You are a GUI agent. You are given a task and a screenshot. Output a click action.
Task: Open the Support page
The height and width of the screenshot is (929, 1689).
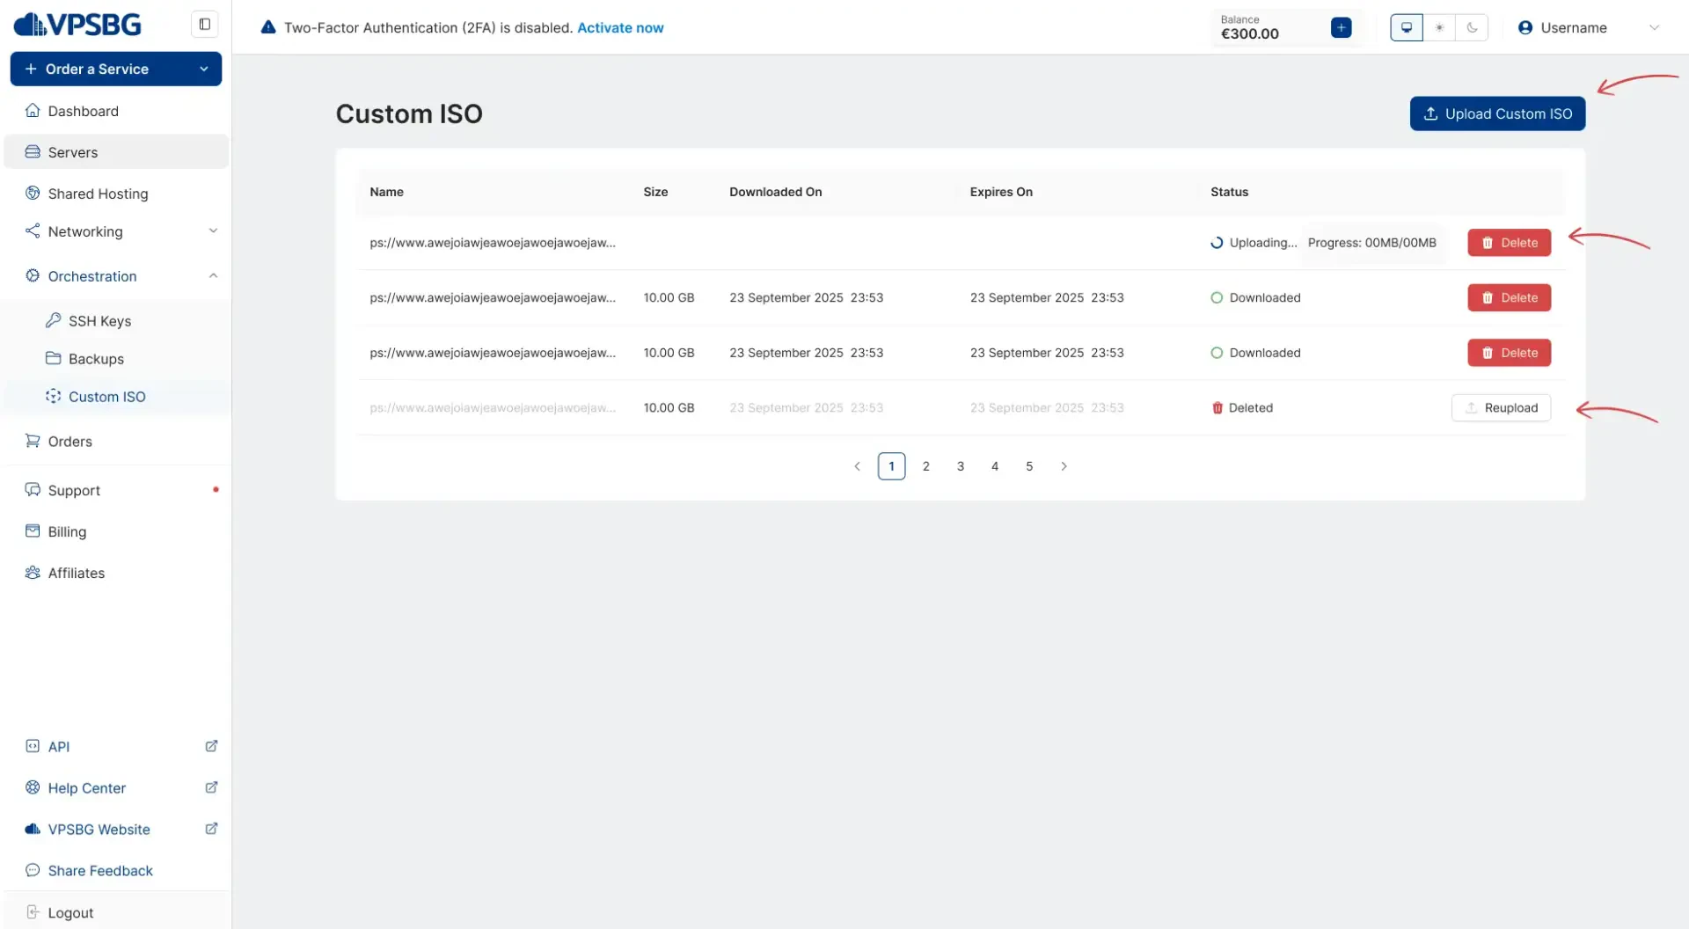pos(73,490)
